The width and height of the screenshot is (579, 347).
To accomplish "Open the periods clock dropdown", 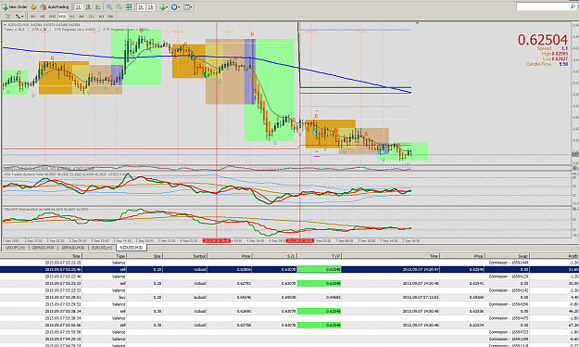I will [175, 6].
